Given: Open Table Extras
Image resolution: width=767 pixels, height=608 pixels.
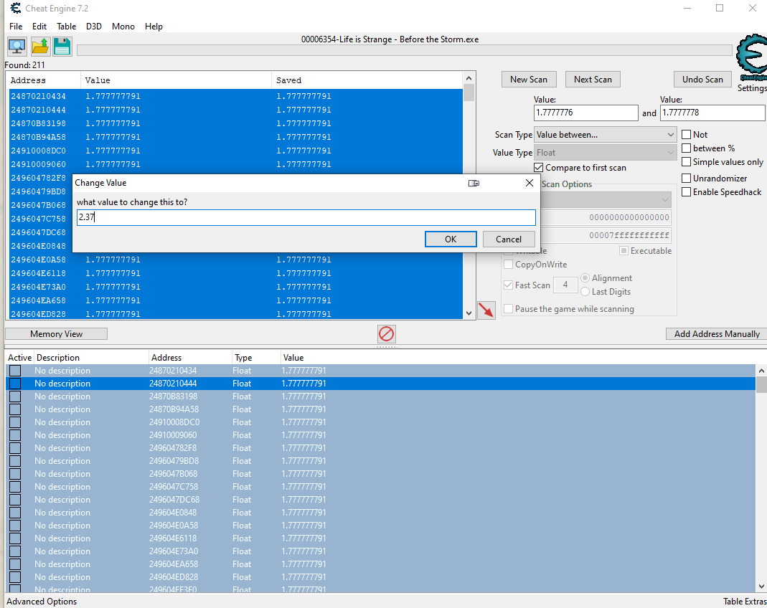Looking at the screenshot, I should (745, 601).
